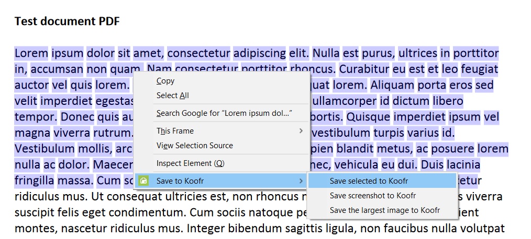The image size is (531, 239).
Task: Choose Save the largest image to Koofr
Action: point(385,210)
